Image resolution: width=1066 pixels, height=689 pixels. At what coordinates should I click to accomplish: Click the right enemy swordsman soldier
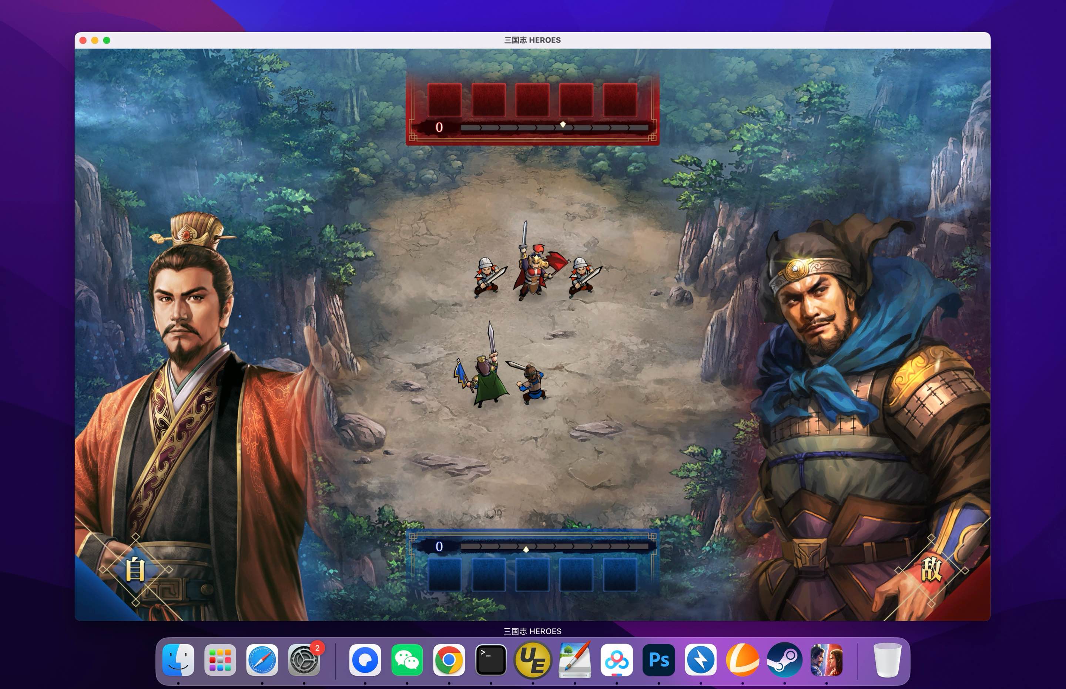click(x=584, y=278)
